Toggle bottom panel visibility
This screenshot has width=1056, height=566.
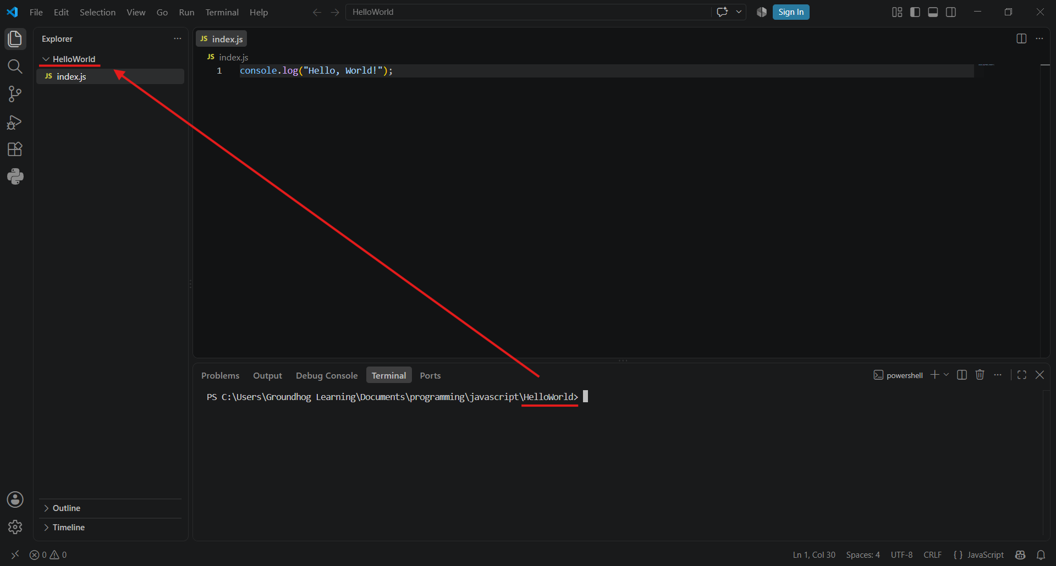pos(933,12)
